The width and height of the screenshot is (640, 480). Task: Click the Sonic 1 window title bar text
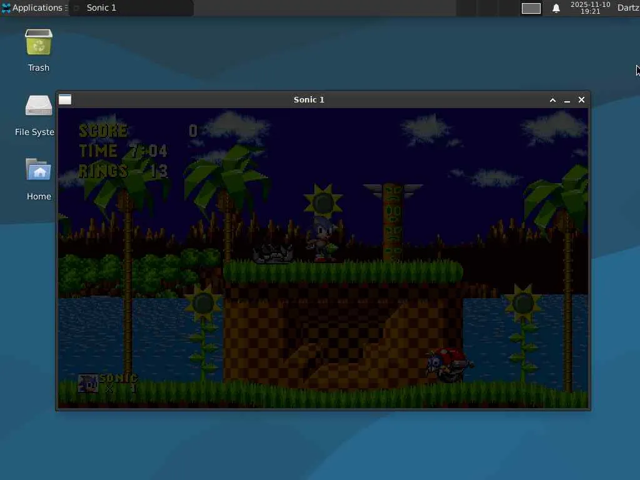click(x=309, y=99)
